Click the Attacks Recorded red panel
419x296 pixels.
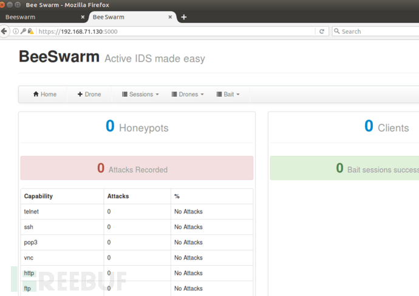(137, 168)
